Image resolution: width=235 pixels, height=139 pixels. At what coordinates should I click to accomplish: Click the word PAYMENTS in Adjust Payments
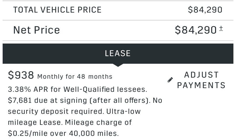[201, 85]
